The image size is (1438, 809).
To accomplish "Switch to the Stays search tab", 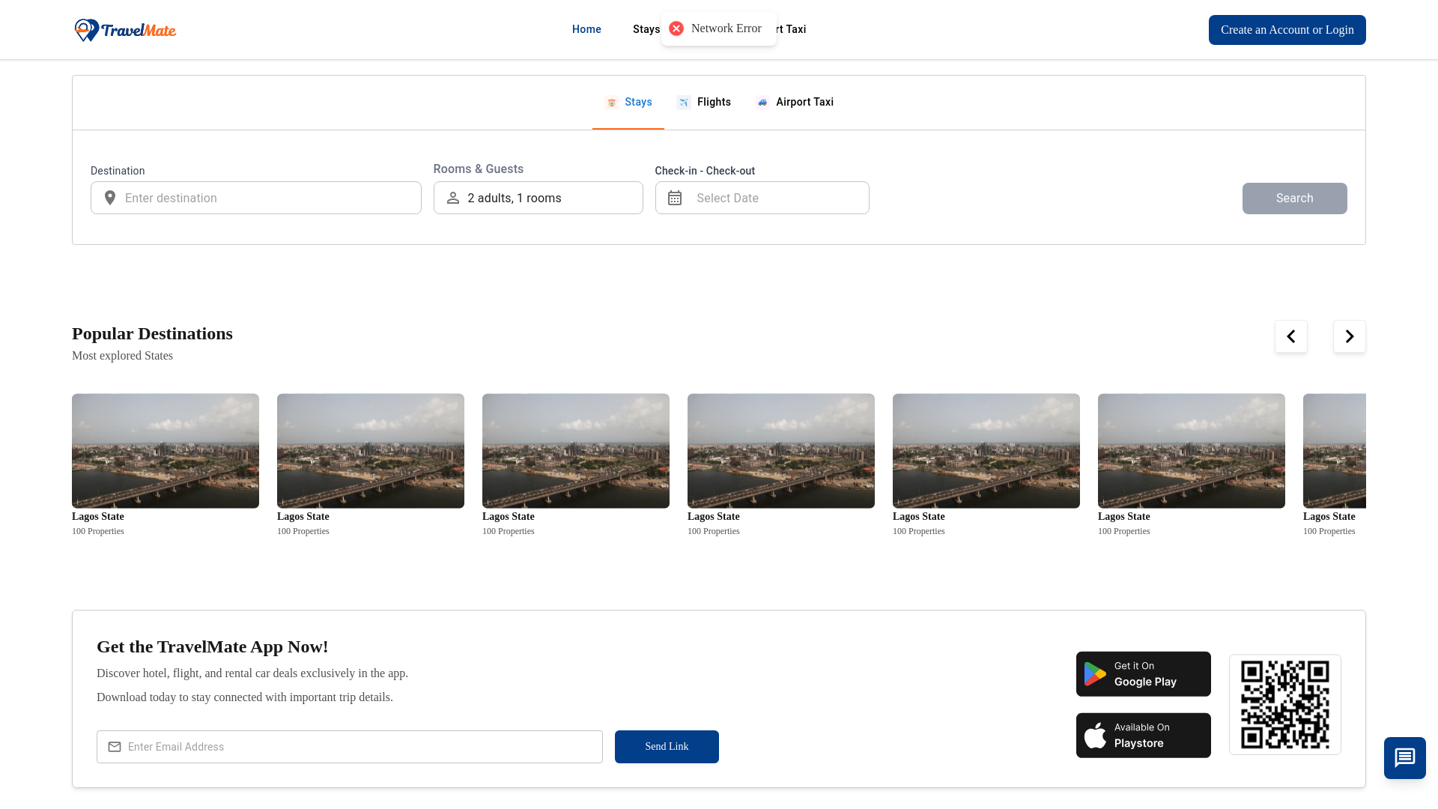I will (x=628, y=103).
